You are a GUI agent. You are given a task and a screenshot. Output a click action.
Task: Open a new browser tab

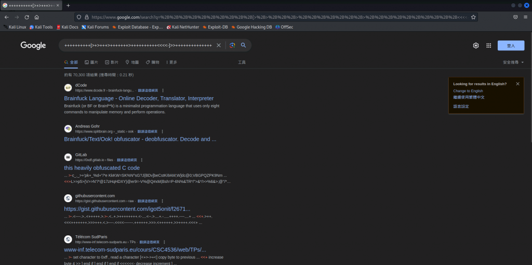[x=68, y=5]
